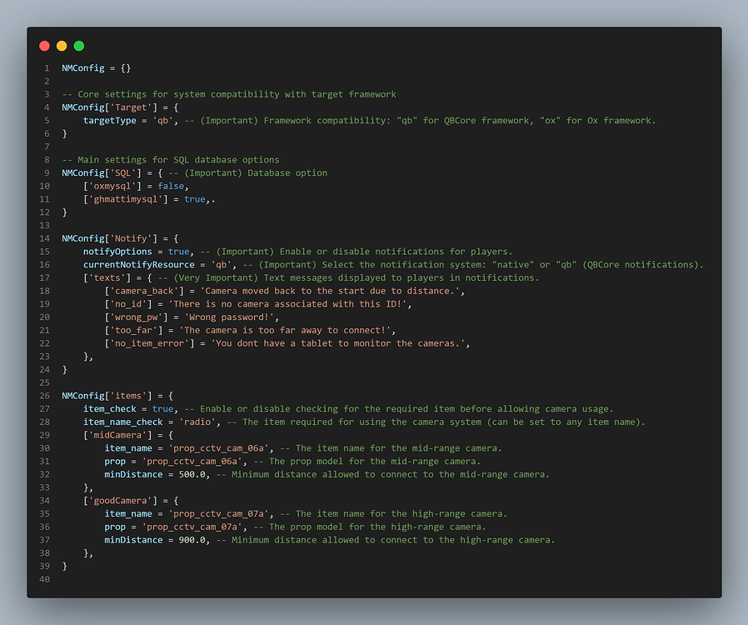Click the 'item_check' property name
The height and width of the screenshot is (625, 748).
coord(110,409)
